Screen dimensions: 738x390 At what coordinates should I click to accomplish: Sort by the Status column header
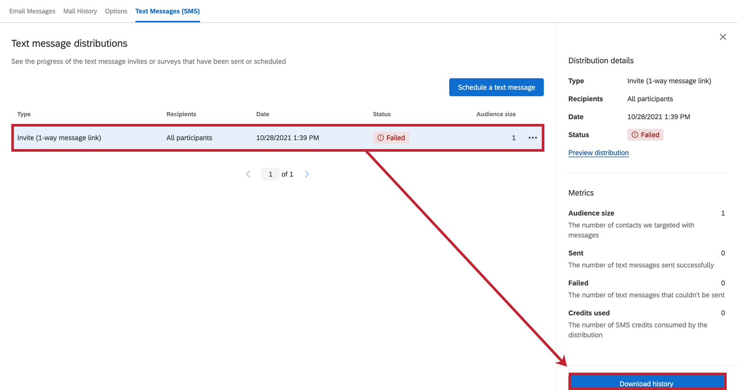click(382, 114)
